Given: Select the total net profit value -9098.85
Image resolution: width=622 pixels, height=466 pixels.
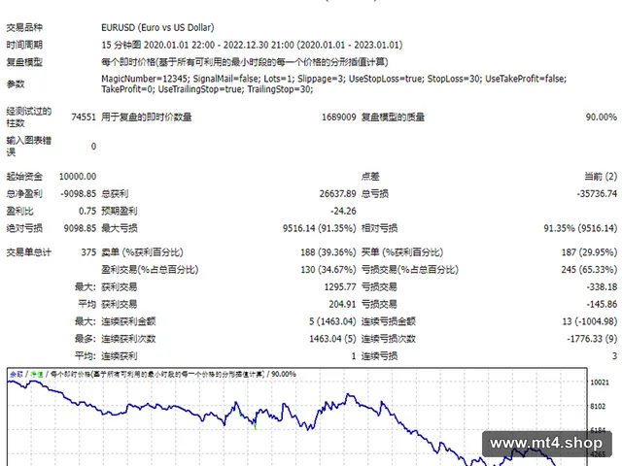Looking at the screenshot, I should (x=78, y=194).
